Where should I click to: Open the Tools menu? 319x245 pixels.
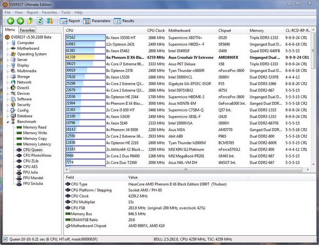click(66, 12)
